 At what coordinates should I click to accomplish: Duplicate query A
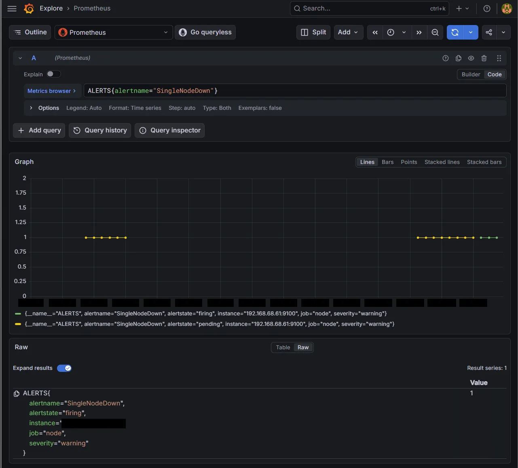459,58
